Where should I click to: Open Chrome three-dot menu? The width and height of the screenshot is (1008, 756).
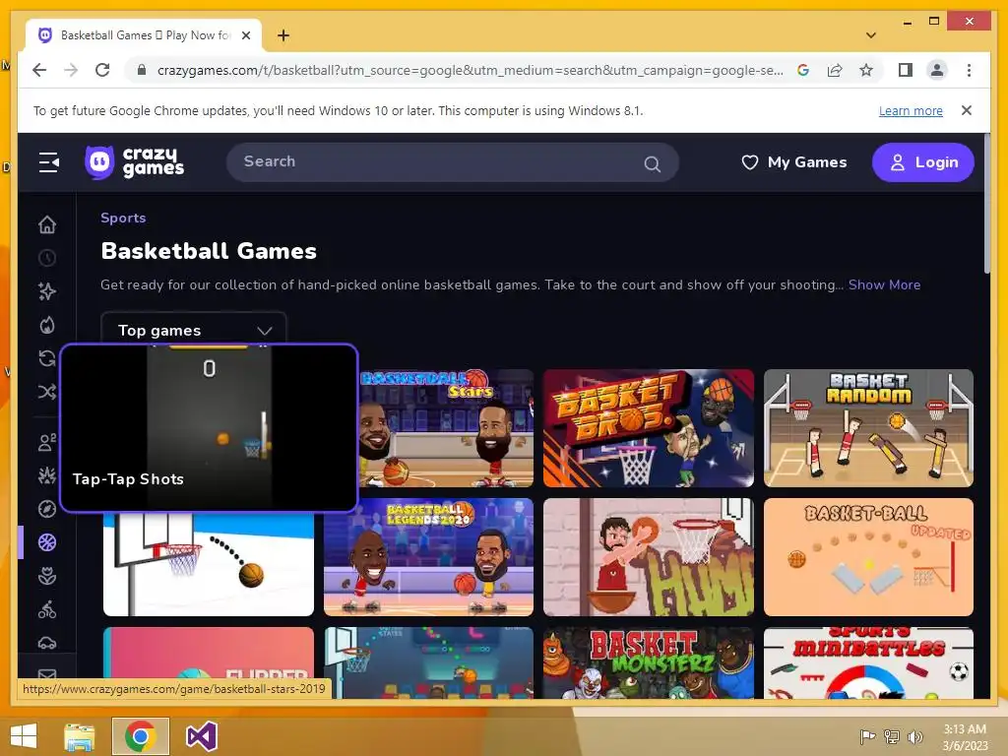969,70
